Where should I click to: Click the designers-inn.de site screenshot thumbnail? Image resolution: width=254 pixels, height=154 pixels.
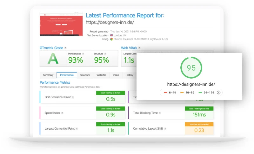coord(61,24)
